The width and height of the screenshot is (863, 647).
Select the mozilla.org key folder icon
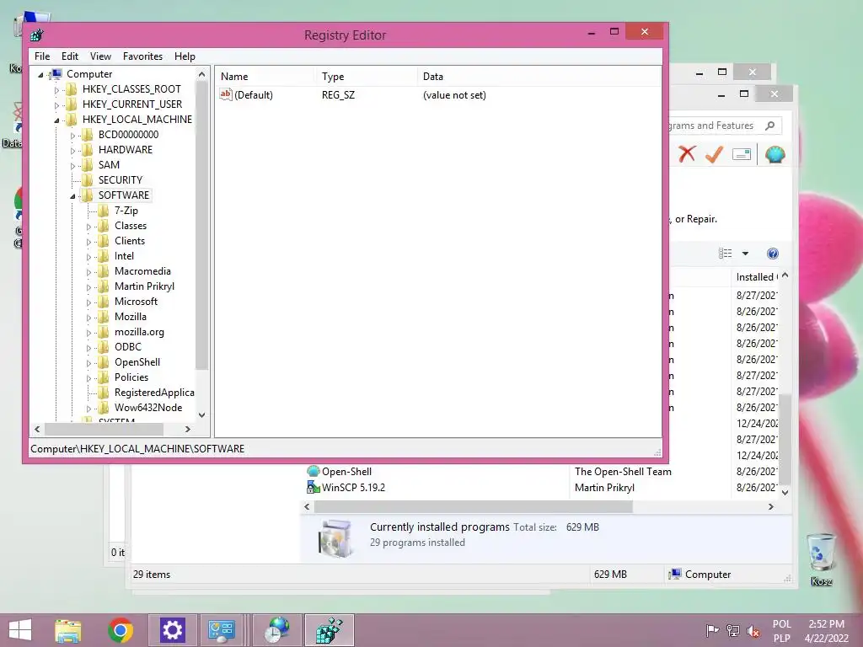coord(104,332)
